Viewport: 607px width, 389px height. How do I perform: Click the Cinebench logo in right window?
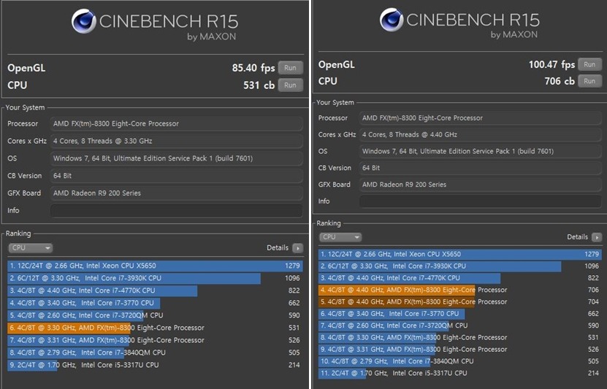click(x=392, y=19)
